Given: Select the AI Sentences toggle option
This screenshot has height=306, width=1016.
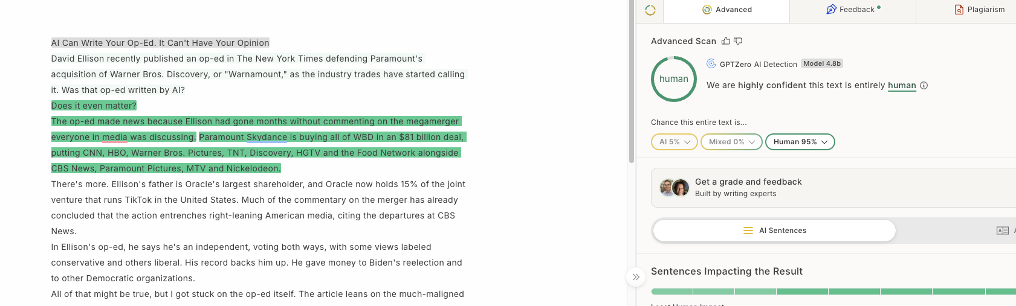Looking at the screenshot, I should [x=775, y=231].
